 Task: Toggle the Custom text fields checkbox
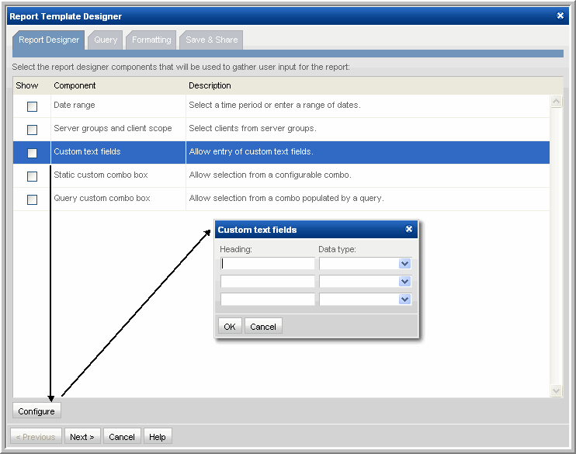32,153
